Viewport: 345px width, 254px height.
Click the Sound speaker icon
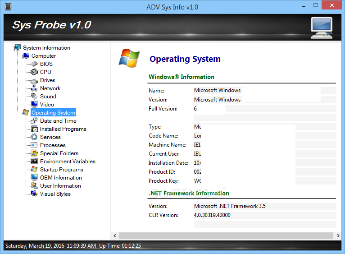pyautogui.click(x=34, y=96)
